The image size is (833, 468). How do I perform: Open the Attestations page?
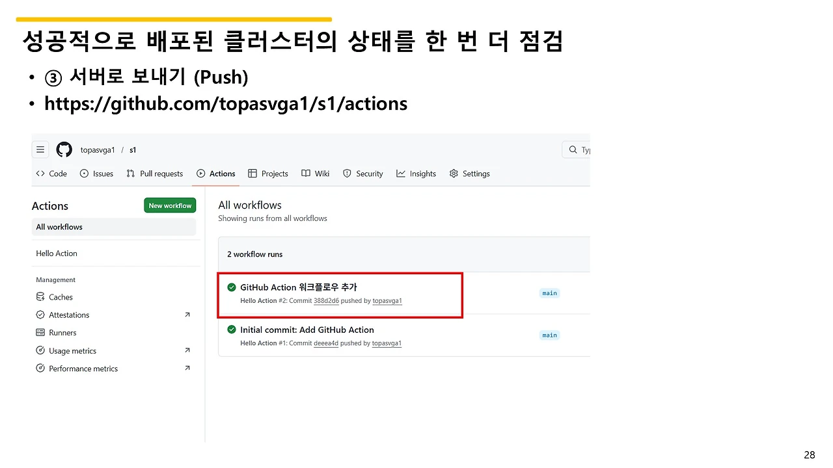(x=70, y=315)
